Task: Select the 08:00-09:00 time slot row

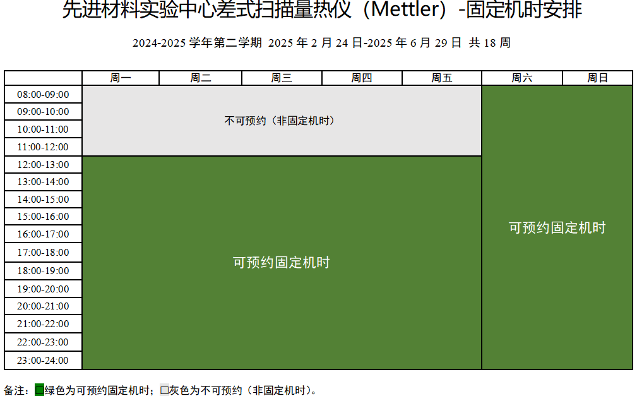Action: coord(43,95)
